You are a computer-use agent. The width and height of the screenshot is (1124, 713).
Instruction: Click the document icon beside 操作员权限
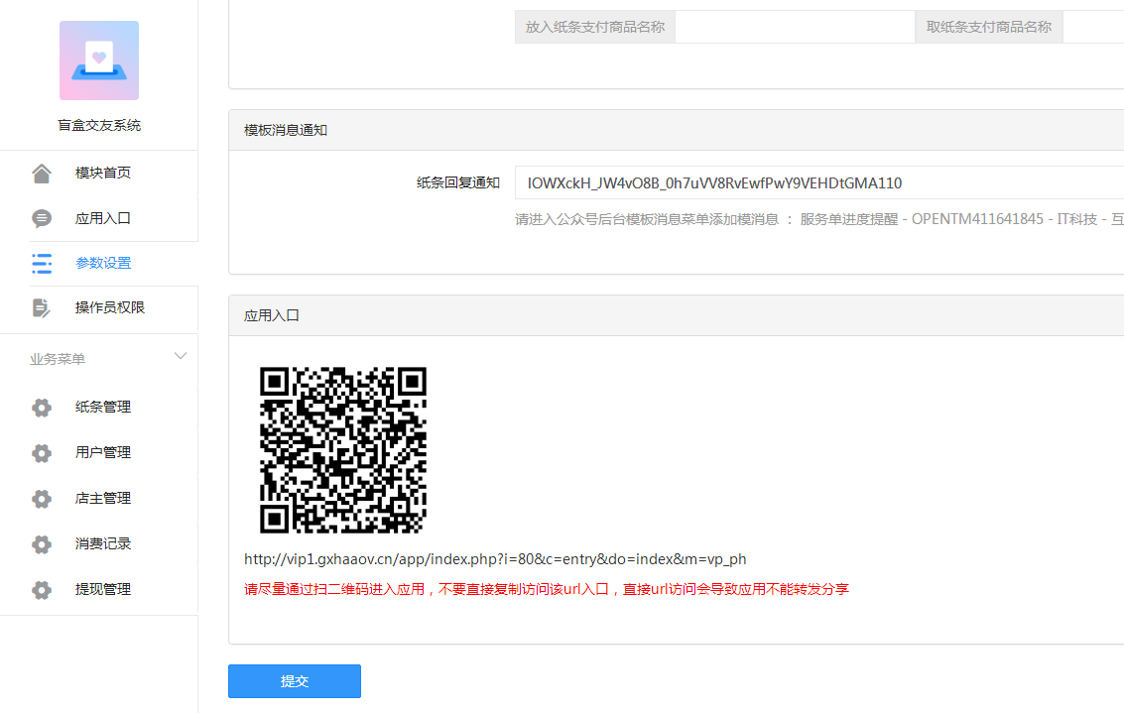[42, 308]
